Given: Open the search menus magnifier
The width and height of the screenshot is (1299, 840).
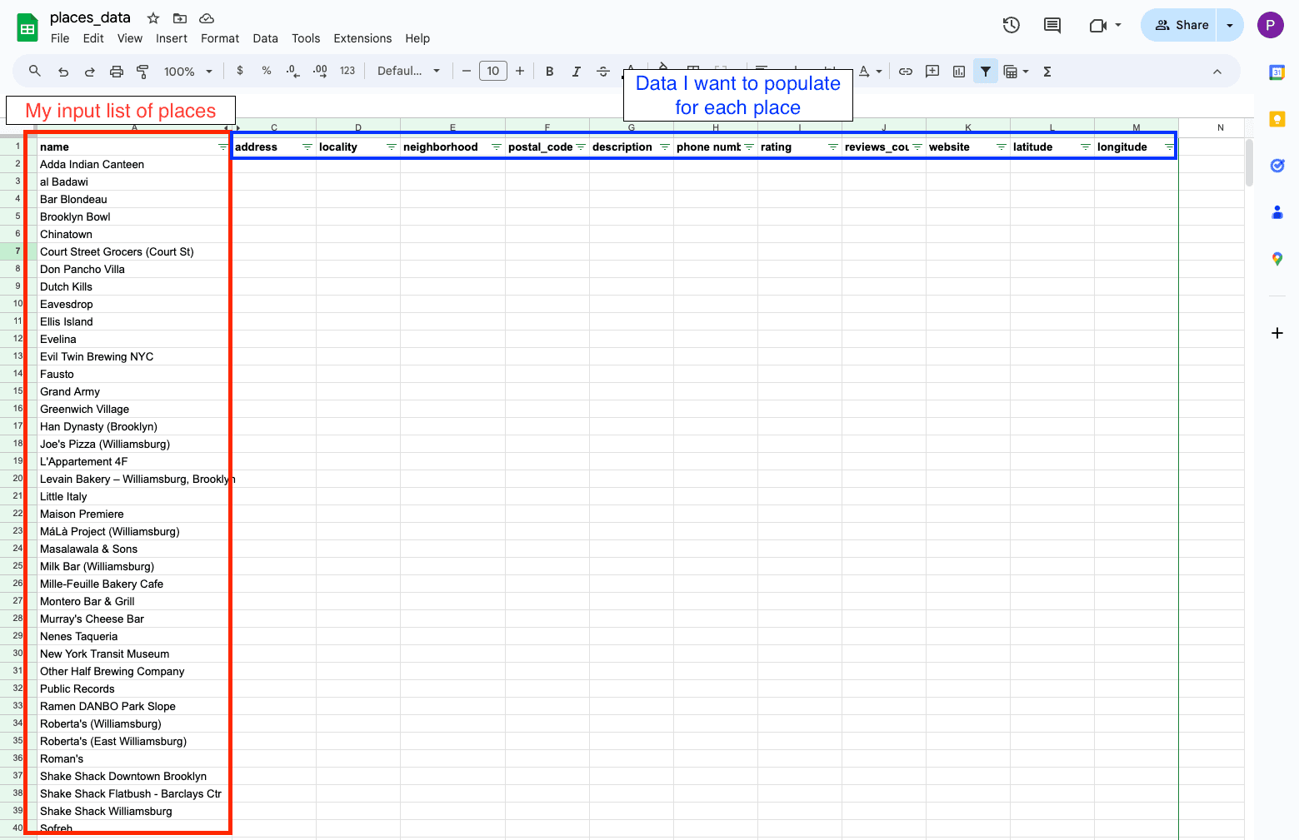Looking at the screenshot, I should click(x=35, y=71).
